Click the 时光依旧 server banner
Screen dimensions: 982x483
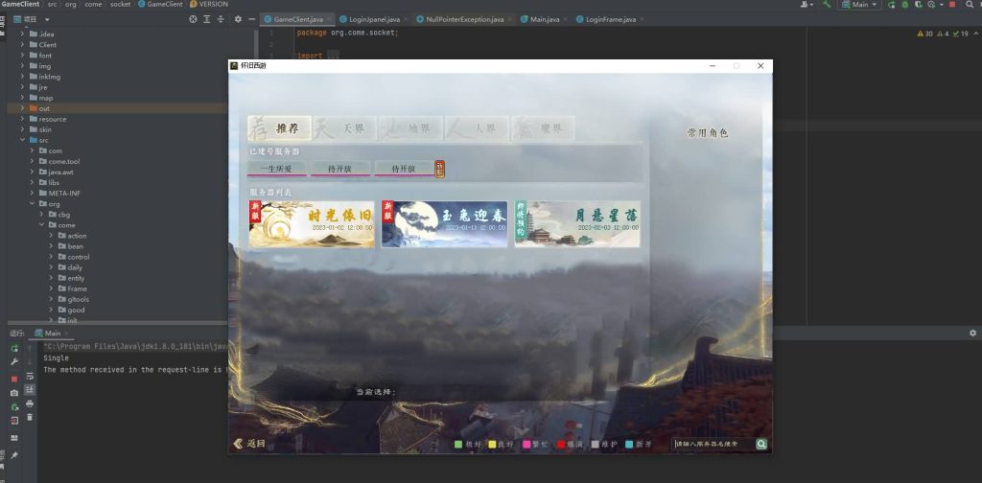tap(312, 224)
